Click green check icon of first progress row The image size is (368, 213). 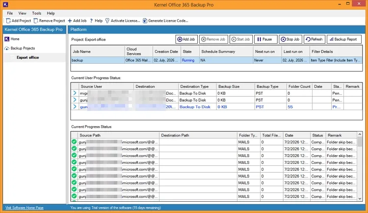74,142
